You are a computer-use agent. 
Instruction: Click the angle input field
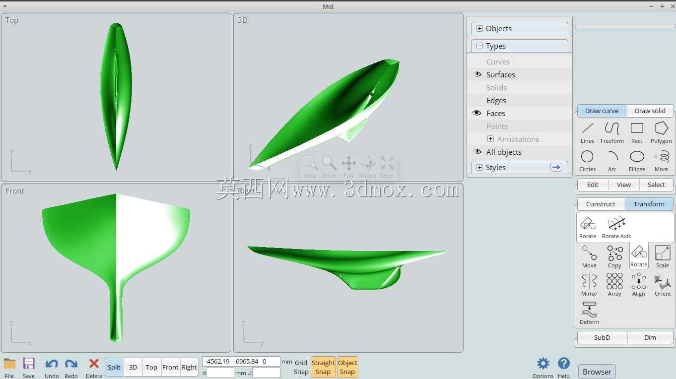point(266,373)
